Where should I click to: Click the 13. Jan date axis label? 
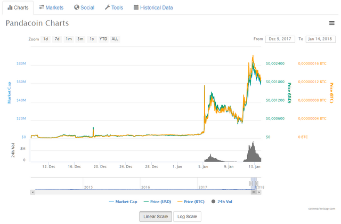tap(255, 167)
